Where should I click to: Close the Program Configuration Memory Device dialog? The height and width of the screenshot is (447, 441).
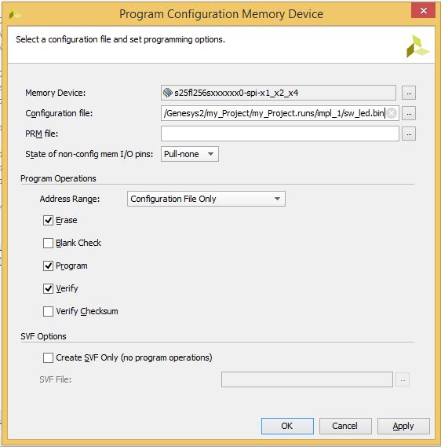[424, 10]
